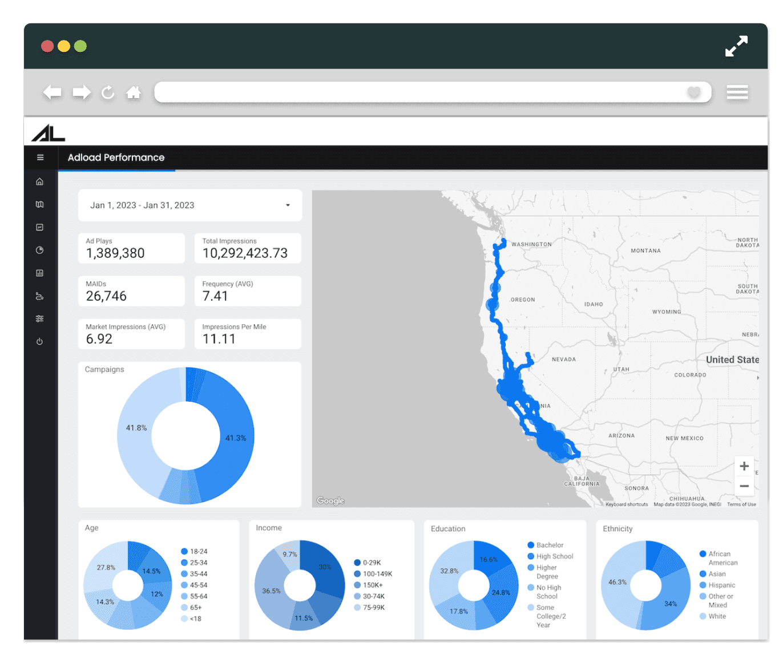Image resolution: width=783 pixels, height=663 pixels.
Task: Click the Google logo on map
Action: click(x=330, y=500)
